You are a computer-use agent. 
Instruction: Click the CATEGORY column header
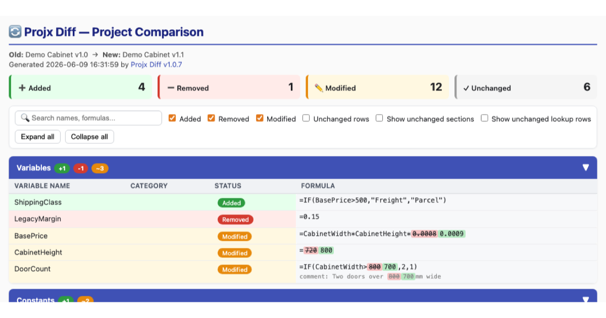tap(149, 186)
